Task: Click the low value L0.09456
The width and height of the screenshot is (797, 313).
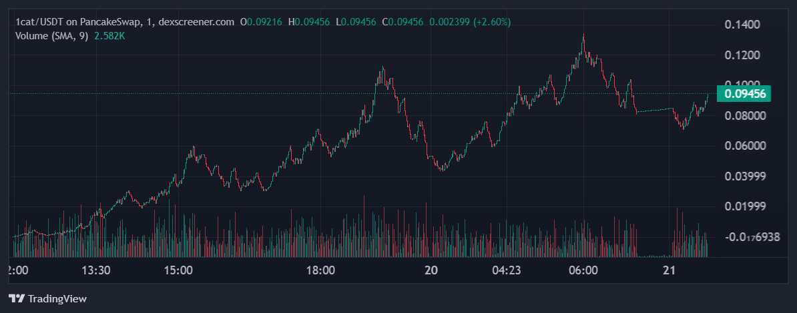Action: (x=356, y=23)
